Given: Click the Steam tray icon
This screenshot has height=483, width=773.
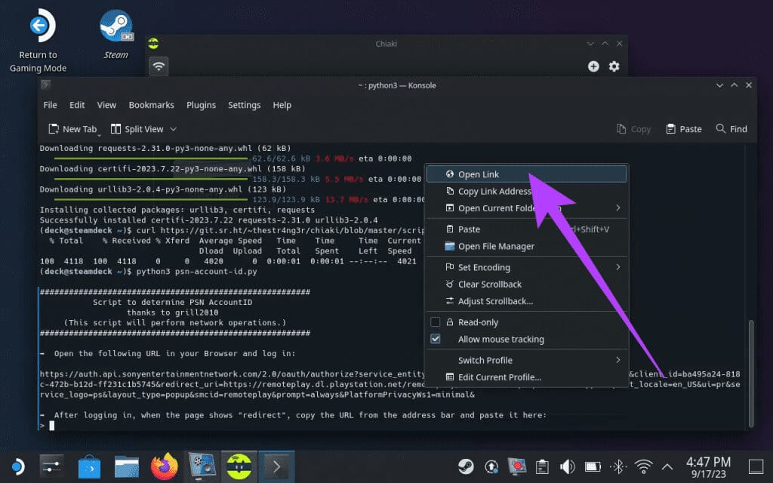Looking at the screenshot, I should pyautogui.click(x=466, y=466).
